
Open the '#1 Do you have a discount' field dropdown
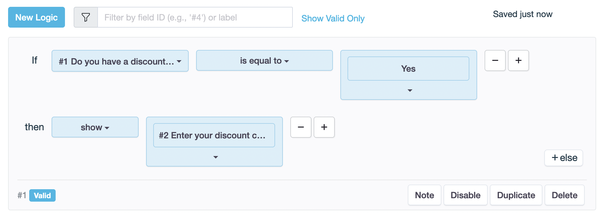pos(120,61)
